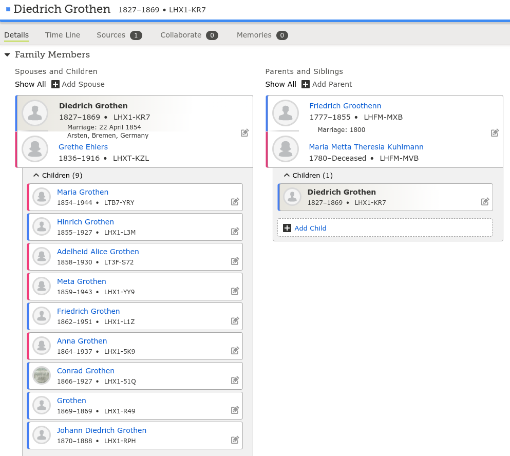The height and width of the screenshot is (456, 510).
Task: Click Show All under Spouses and Children
Action: (x=30, y=84)
